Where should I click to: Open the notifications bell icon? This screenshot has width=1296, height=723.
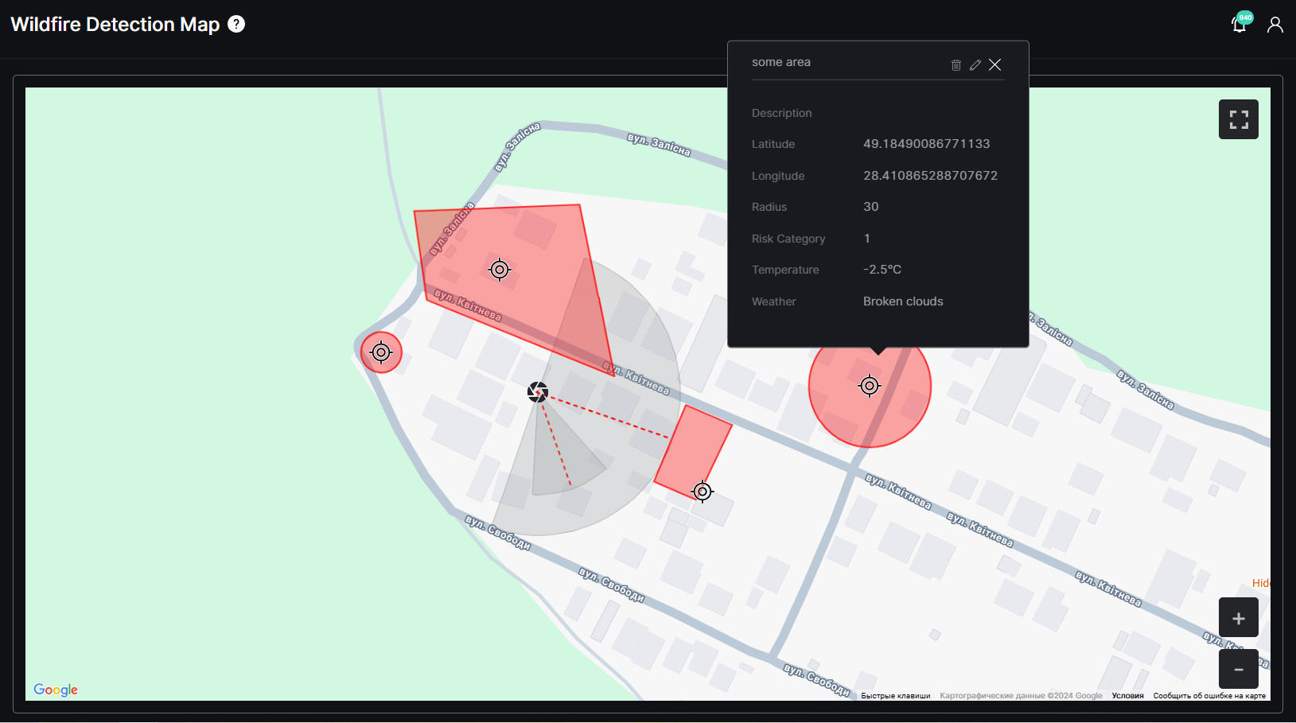tap(1239, 25)
